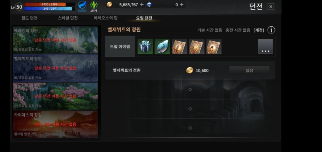Click the ring card drop item
The width and height of the screenshot is (322, 152).
[214, 46]
